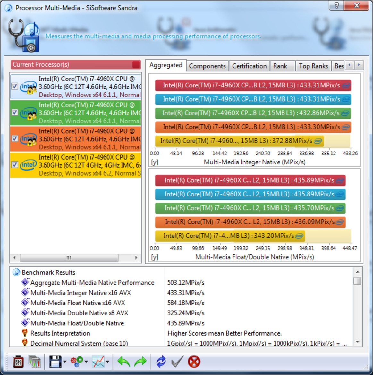Select the orange 436.09MPix/s float bar
373x375 pixels.
pos(250,222)
